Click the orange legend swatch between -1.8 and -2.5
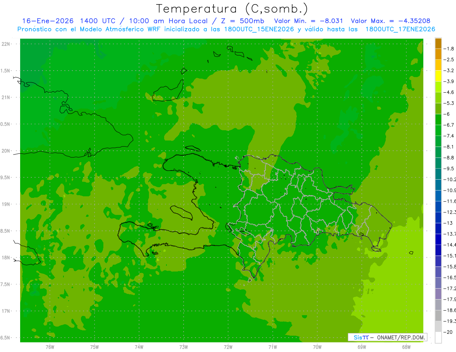 [x=438, y=54]
